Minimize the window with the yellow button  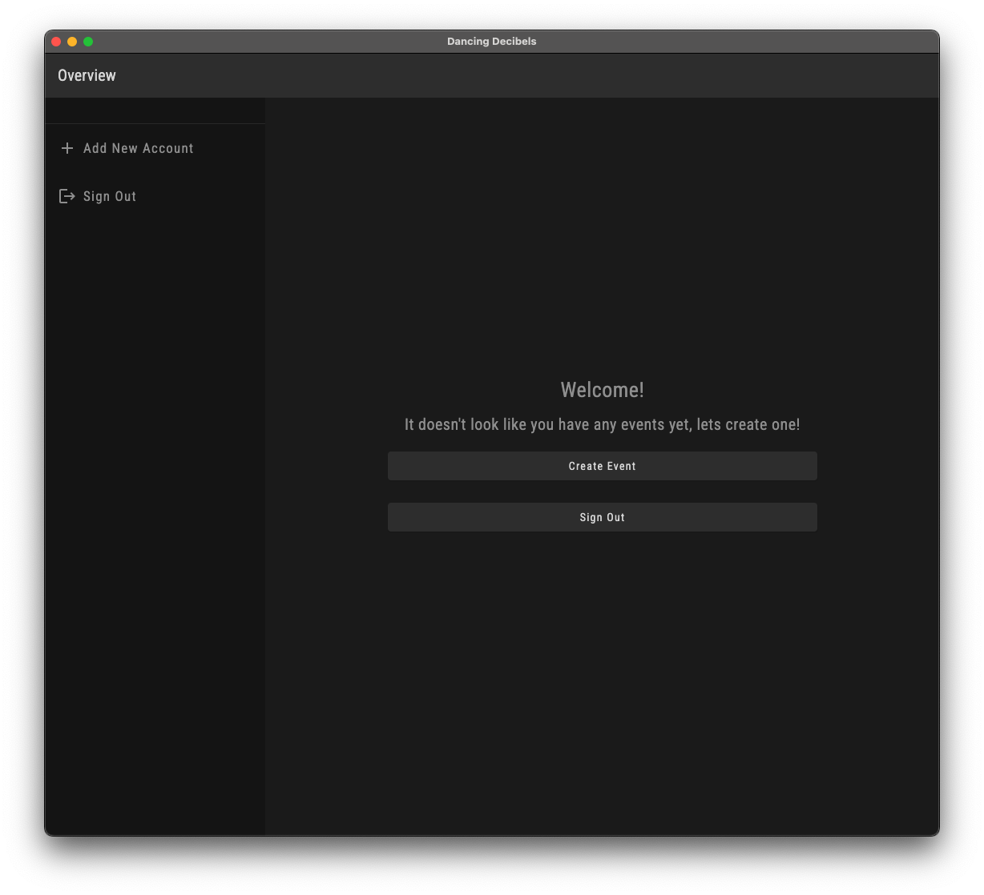[72, 42]
